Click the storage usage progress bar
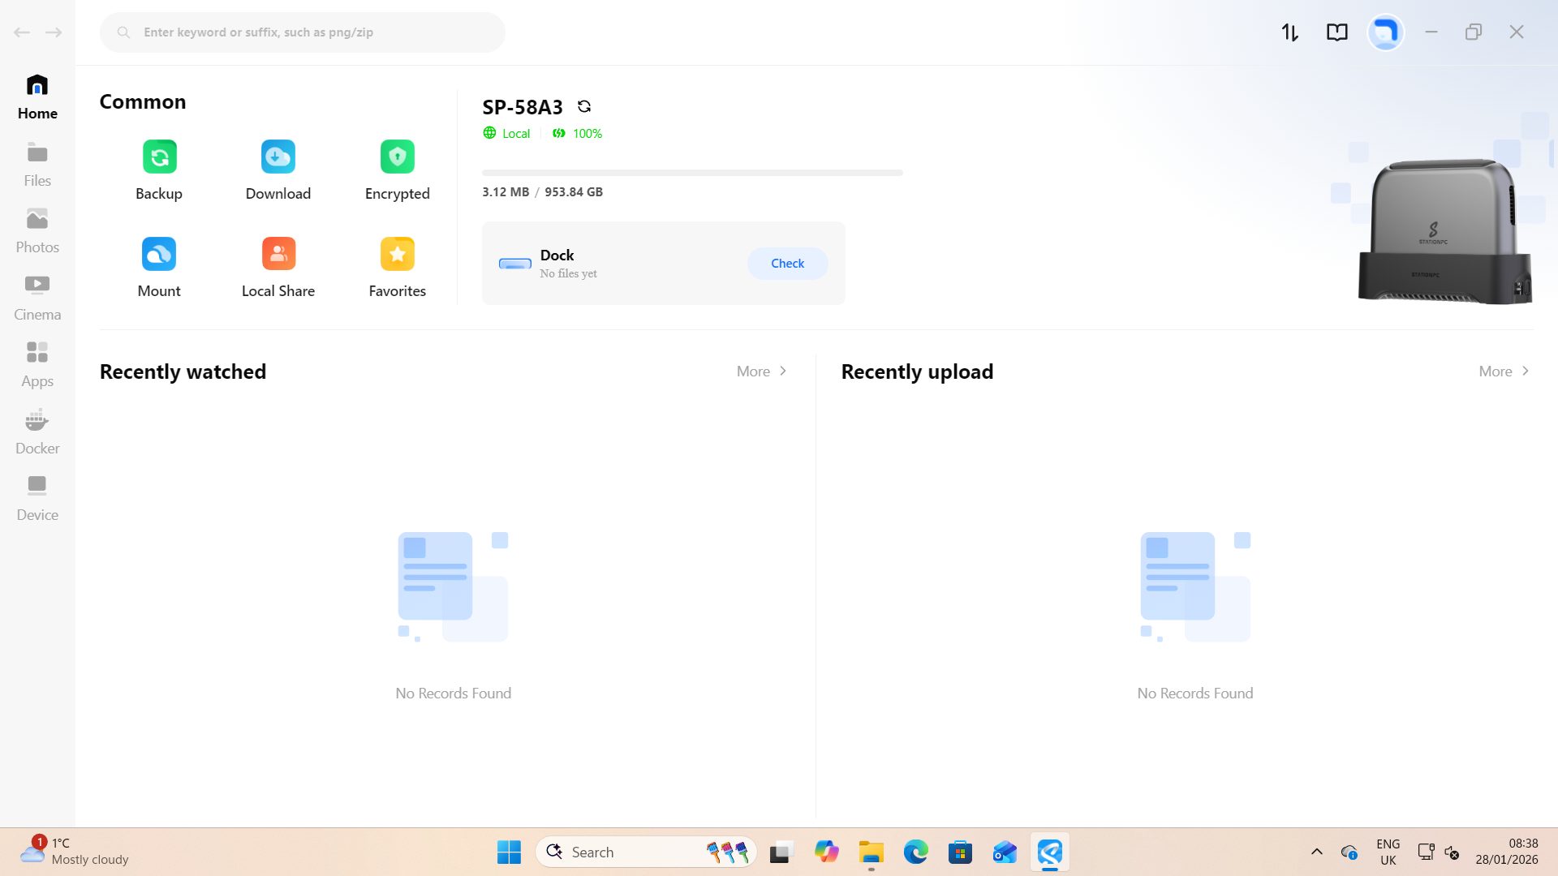The image size is (1558, 876). [x=691, y=172]
